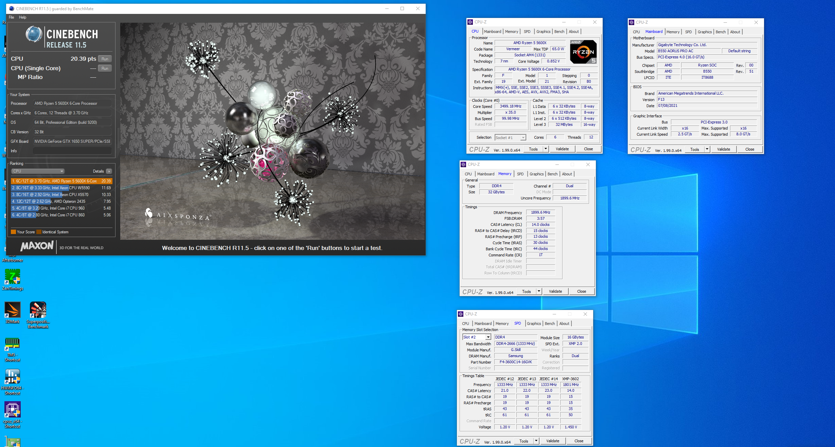The width and height of the screenshot is (835, 447).
Task: Select ranking row Intel Core i7 CPU 860
Action: [x=61, y=215]
